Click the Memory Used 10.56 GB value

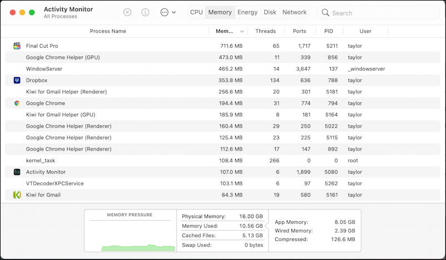[x=251, y=226]
